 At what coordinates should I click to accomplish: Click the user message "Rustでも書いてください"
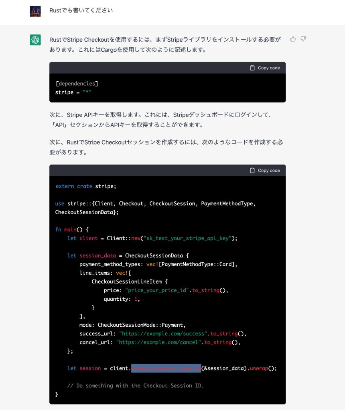(x=81, y=10)
